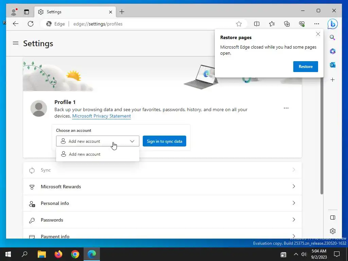The width and height of the screenshot is (348, 261).
Task: Open the Outlook sidebar icon
Action: [x=332, y=65]
